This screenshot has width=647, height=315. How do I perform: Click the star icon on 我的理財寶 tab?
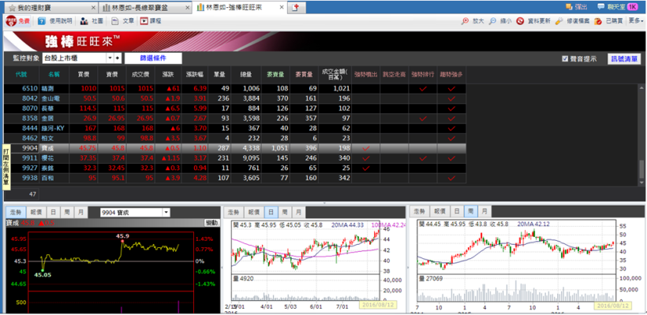click(x=13, y=8)
